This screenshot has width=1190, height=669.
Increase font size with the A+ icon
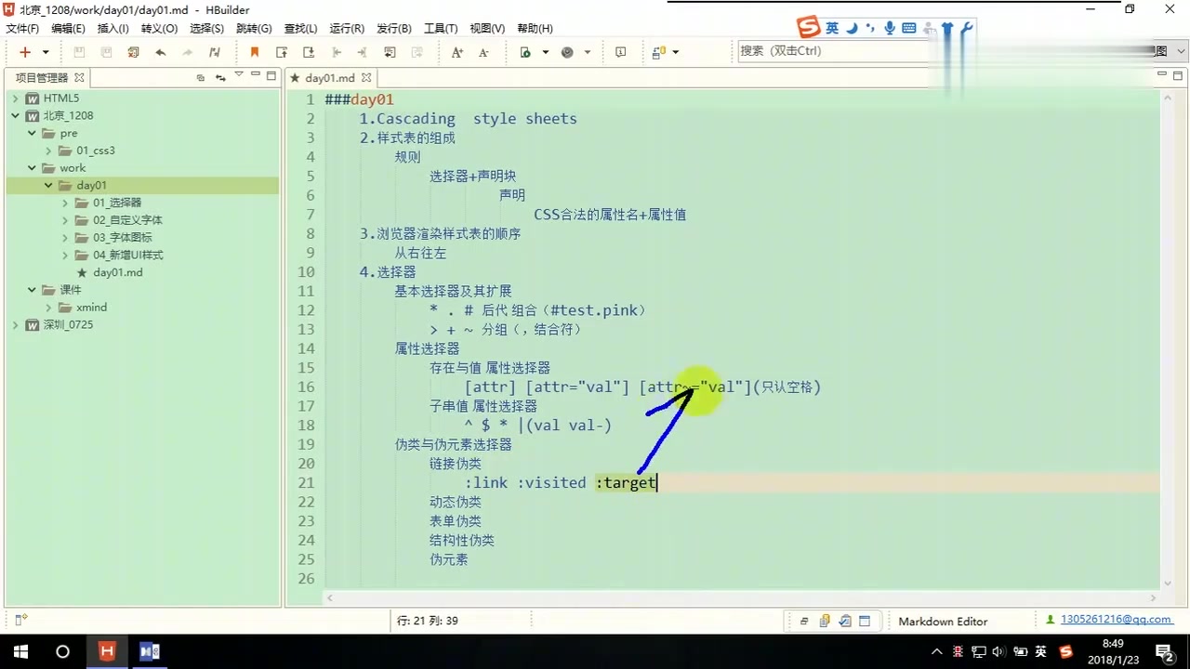tap(456, 53)
